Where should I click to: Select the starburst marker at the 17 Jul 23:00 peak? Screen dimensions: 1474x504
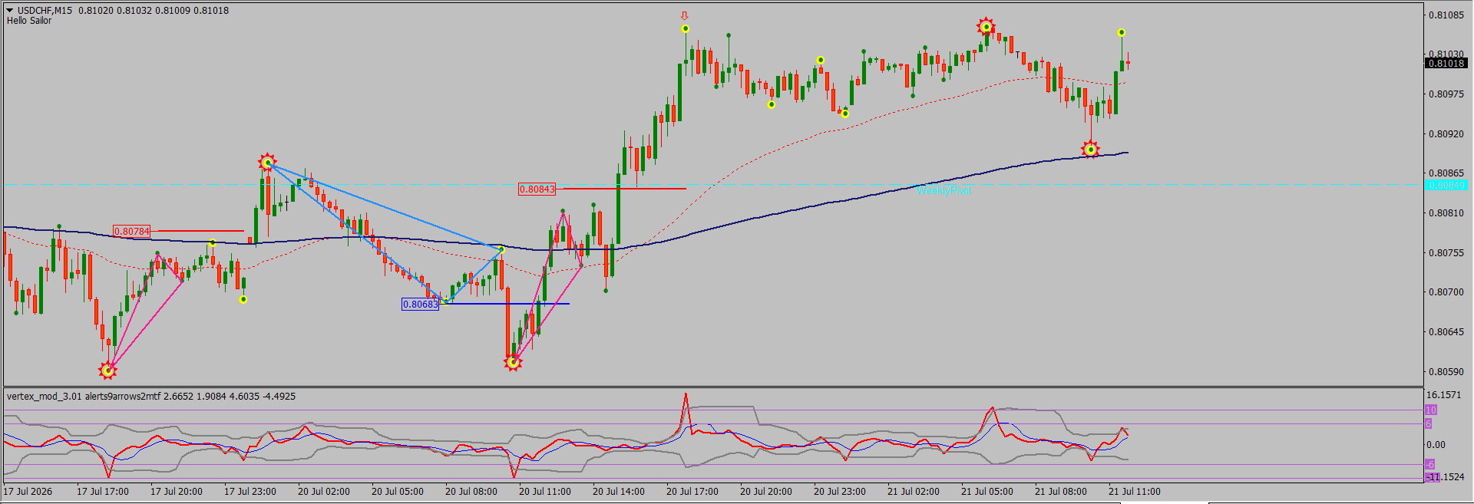267,163
